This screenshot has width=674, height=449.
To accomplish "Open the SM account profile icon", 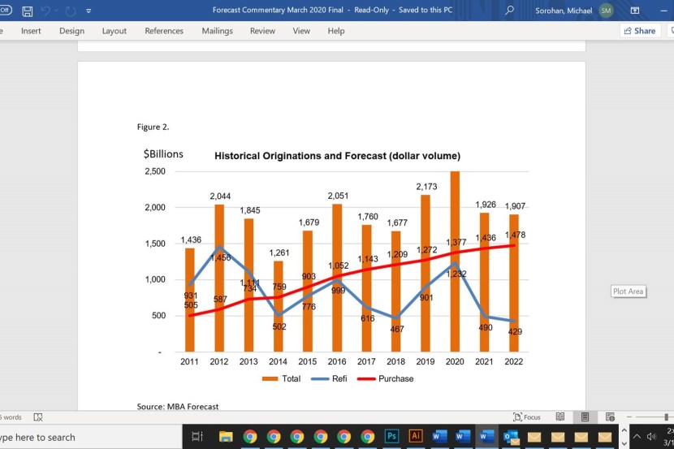I will point(606,11).
